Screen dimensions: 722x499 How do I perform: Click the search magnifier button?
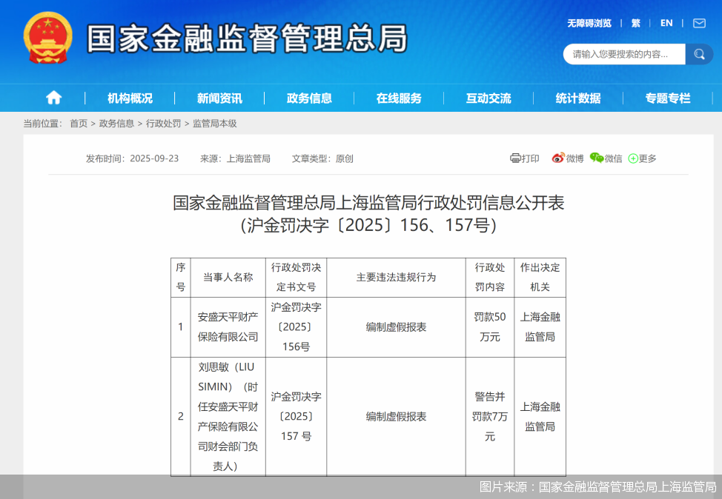[x=698, y=54]
